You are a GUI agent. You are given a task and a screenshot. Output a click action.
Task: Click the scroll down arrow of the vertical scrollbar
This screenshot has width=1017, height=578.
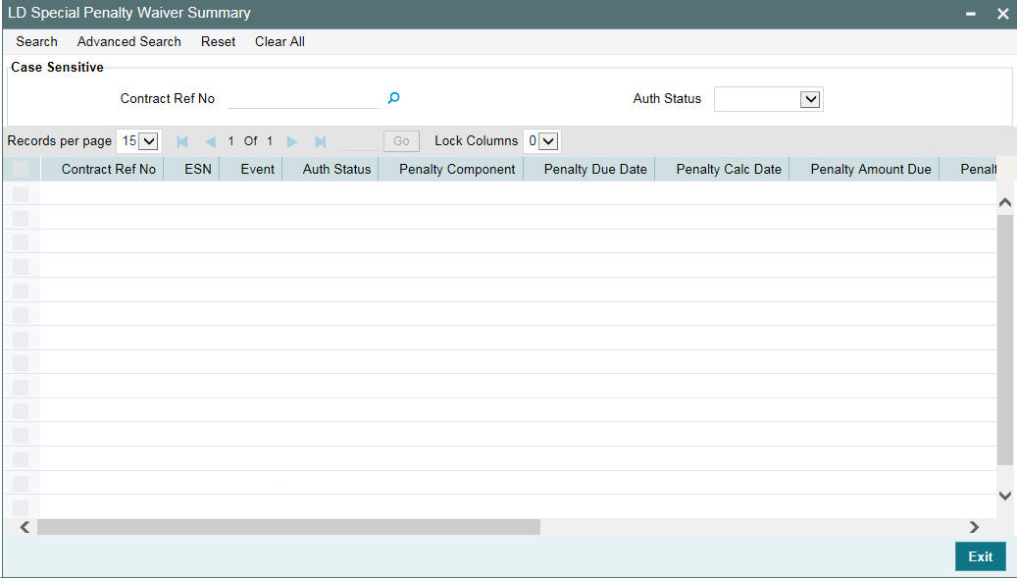(1004, 496)
